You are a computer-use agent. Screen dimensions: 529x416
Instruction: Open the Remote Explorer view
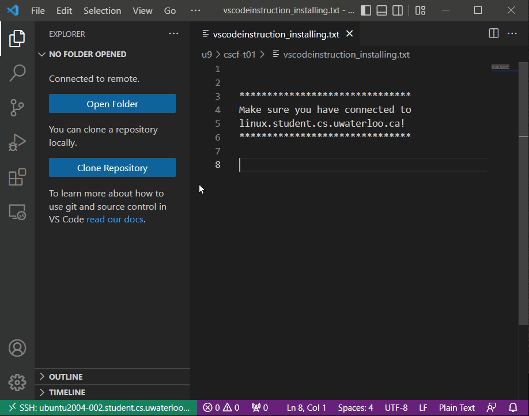pyautogui.click(x=17, y=211)
